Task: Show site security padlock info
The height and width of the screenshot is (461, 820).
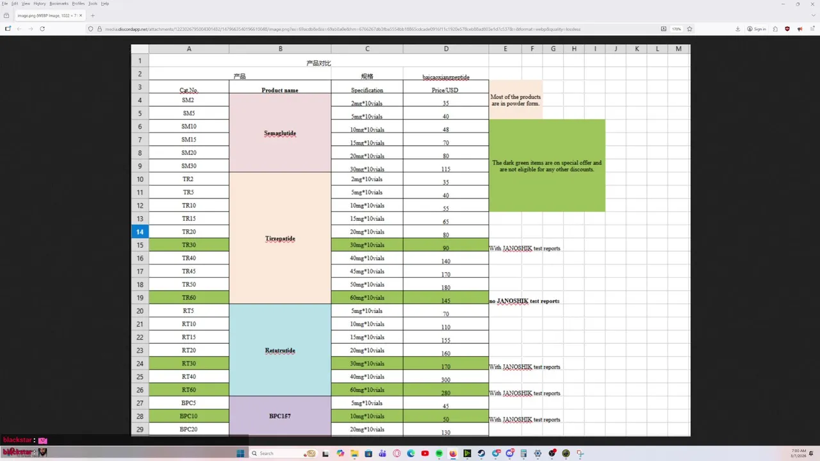Action: (x=99, y=29)
